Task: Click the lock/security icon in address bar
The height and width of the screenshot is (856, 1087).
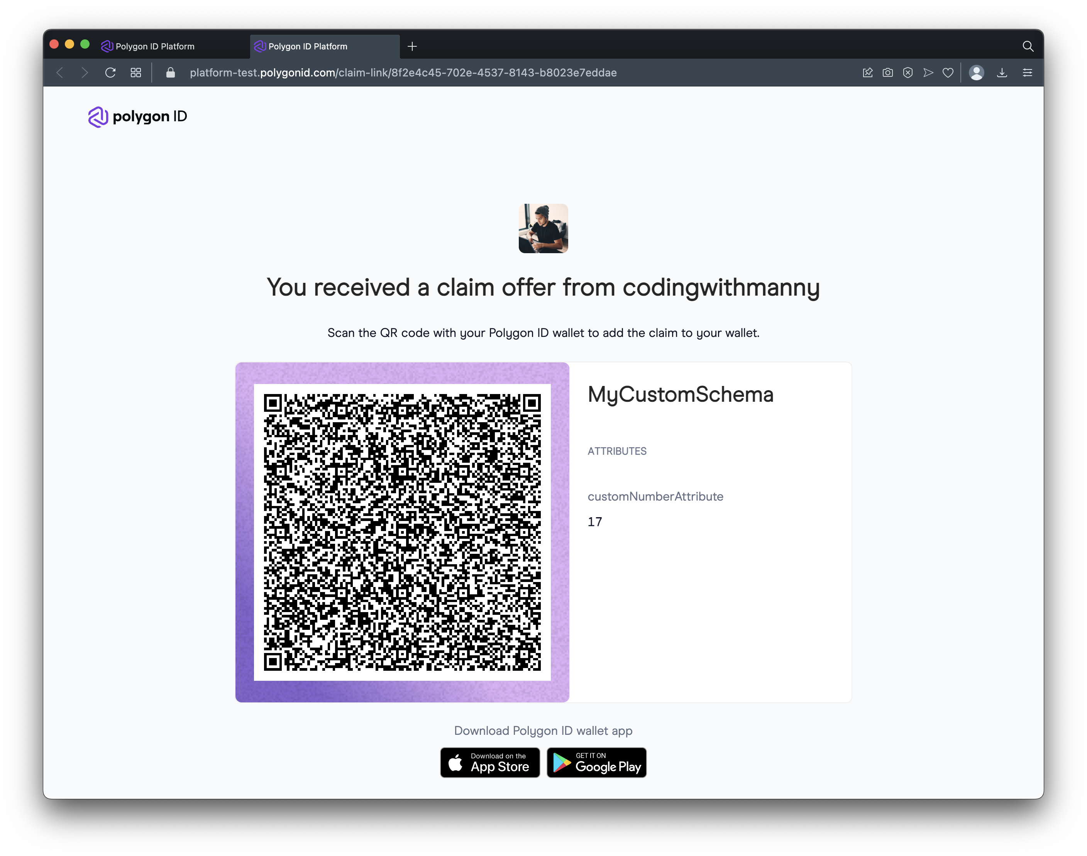Action: (x=170, y=73)
